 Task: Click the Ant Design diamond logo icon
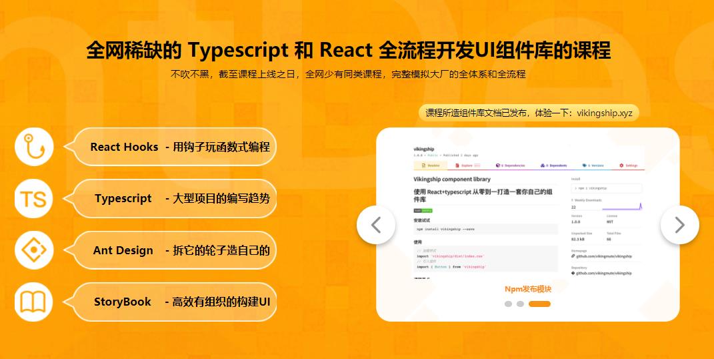tap(34, 250)
